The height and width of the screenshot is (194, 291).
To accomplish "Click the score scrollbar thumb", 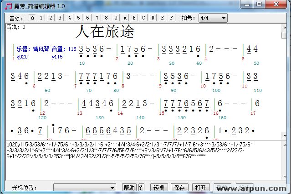I will click(284, 35).
